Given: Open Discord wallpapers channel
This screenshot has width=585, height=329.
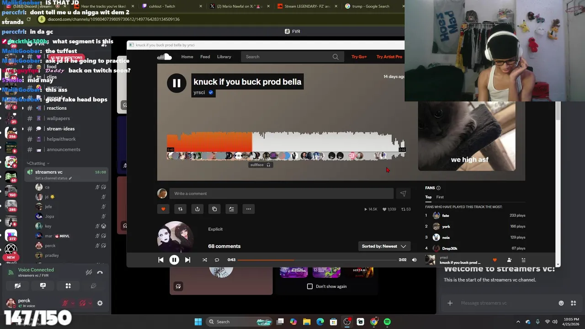Looking at the screenshot, I should [x=58, y=118].
